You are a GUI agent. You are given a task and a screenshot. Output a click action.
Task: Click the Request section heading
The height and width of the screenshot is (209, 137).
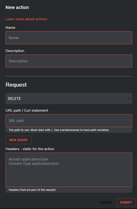point(16,85)
